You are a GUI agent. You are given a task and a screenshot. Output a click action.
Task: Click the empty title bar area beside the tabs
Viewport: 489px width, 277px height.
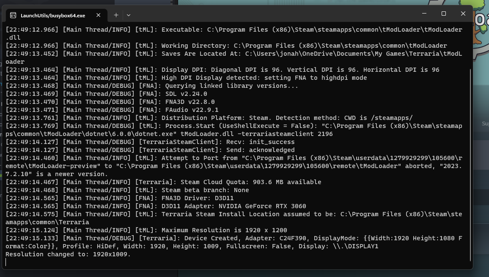coord(275,14)
